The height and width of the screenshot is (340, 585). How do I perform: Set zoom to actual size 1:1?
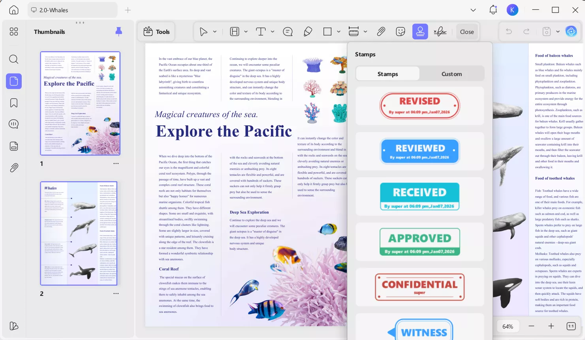[571, 326]
